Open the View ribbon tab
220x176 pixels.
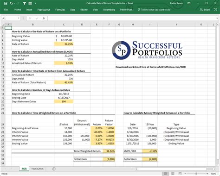(95, 10)
